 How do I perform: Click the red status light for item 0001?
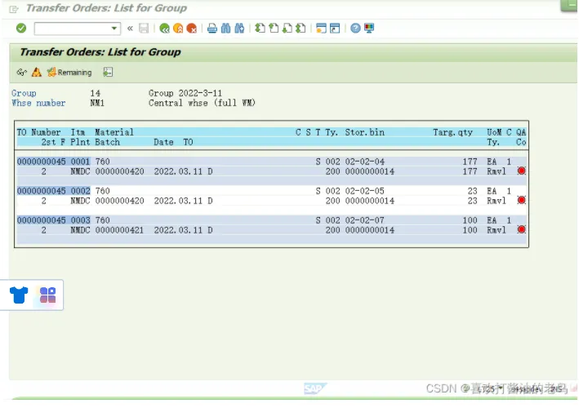[x=521, y=171]
